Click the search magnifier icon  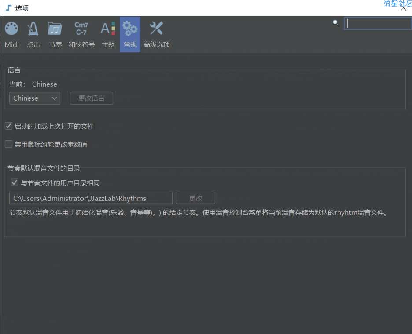point(335,23)
